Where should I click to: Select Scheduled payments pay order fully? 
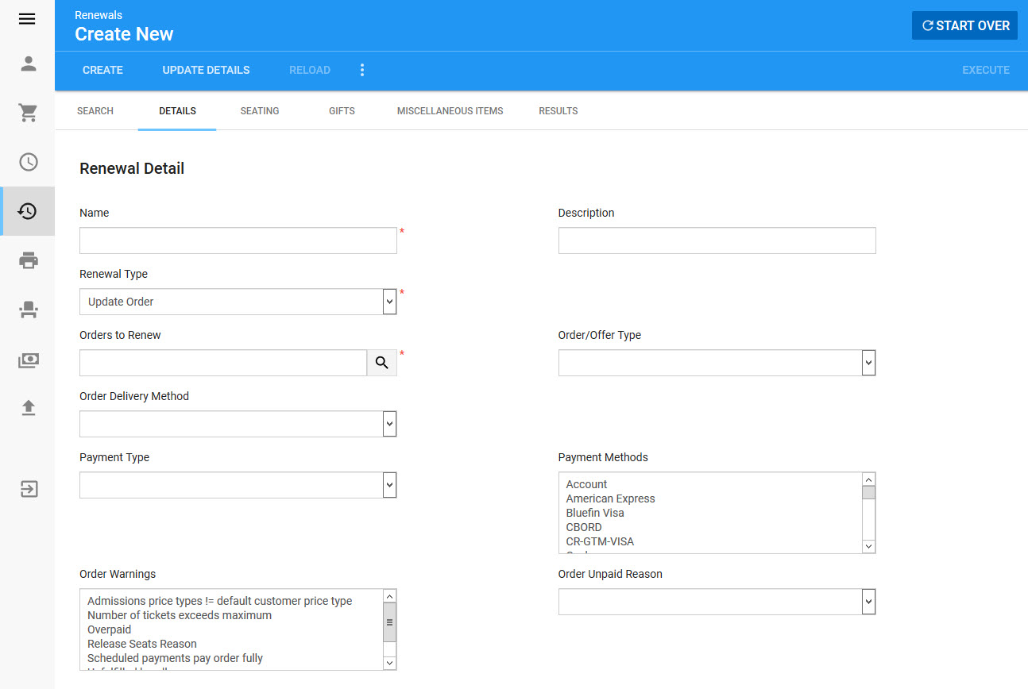175,658
